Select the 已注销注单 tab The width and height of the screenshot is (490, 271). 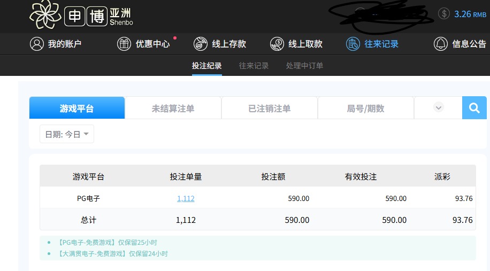tap(269, 108)
